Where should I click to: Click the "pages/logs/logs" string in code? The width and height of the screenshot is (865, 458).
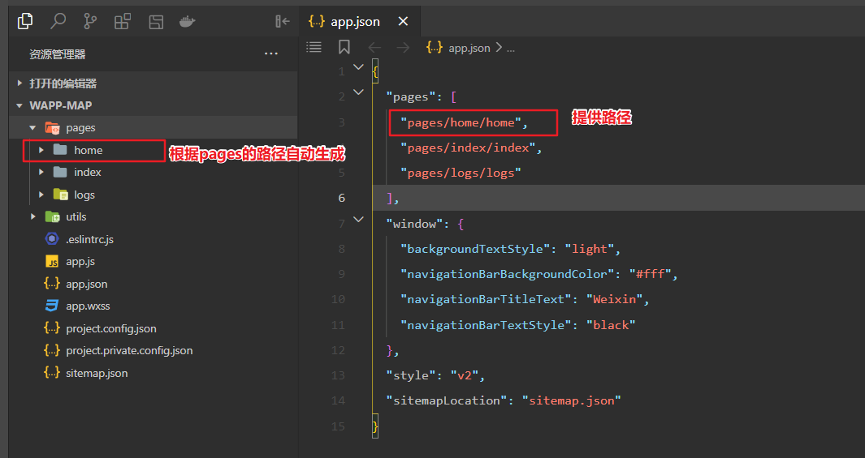coord(461,173)
